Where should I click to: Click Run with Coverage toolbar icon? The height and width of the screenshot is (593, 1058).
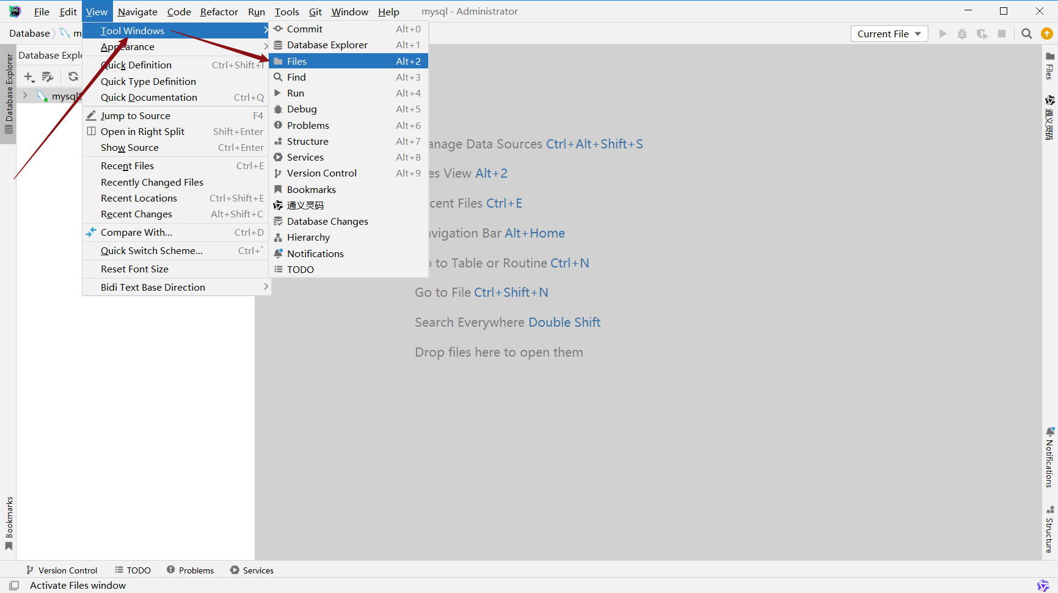pos(982,34)
